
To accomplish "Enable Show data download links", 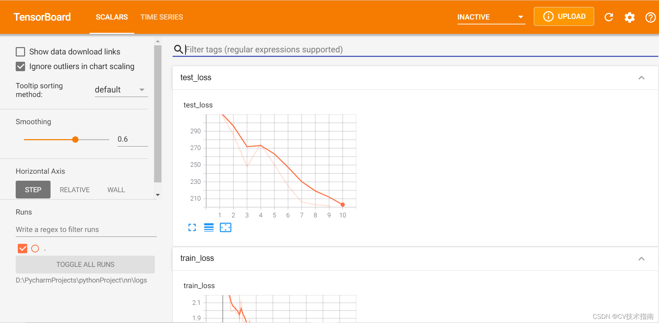I will (x=21, y=51).
